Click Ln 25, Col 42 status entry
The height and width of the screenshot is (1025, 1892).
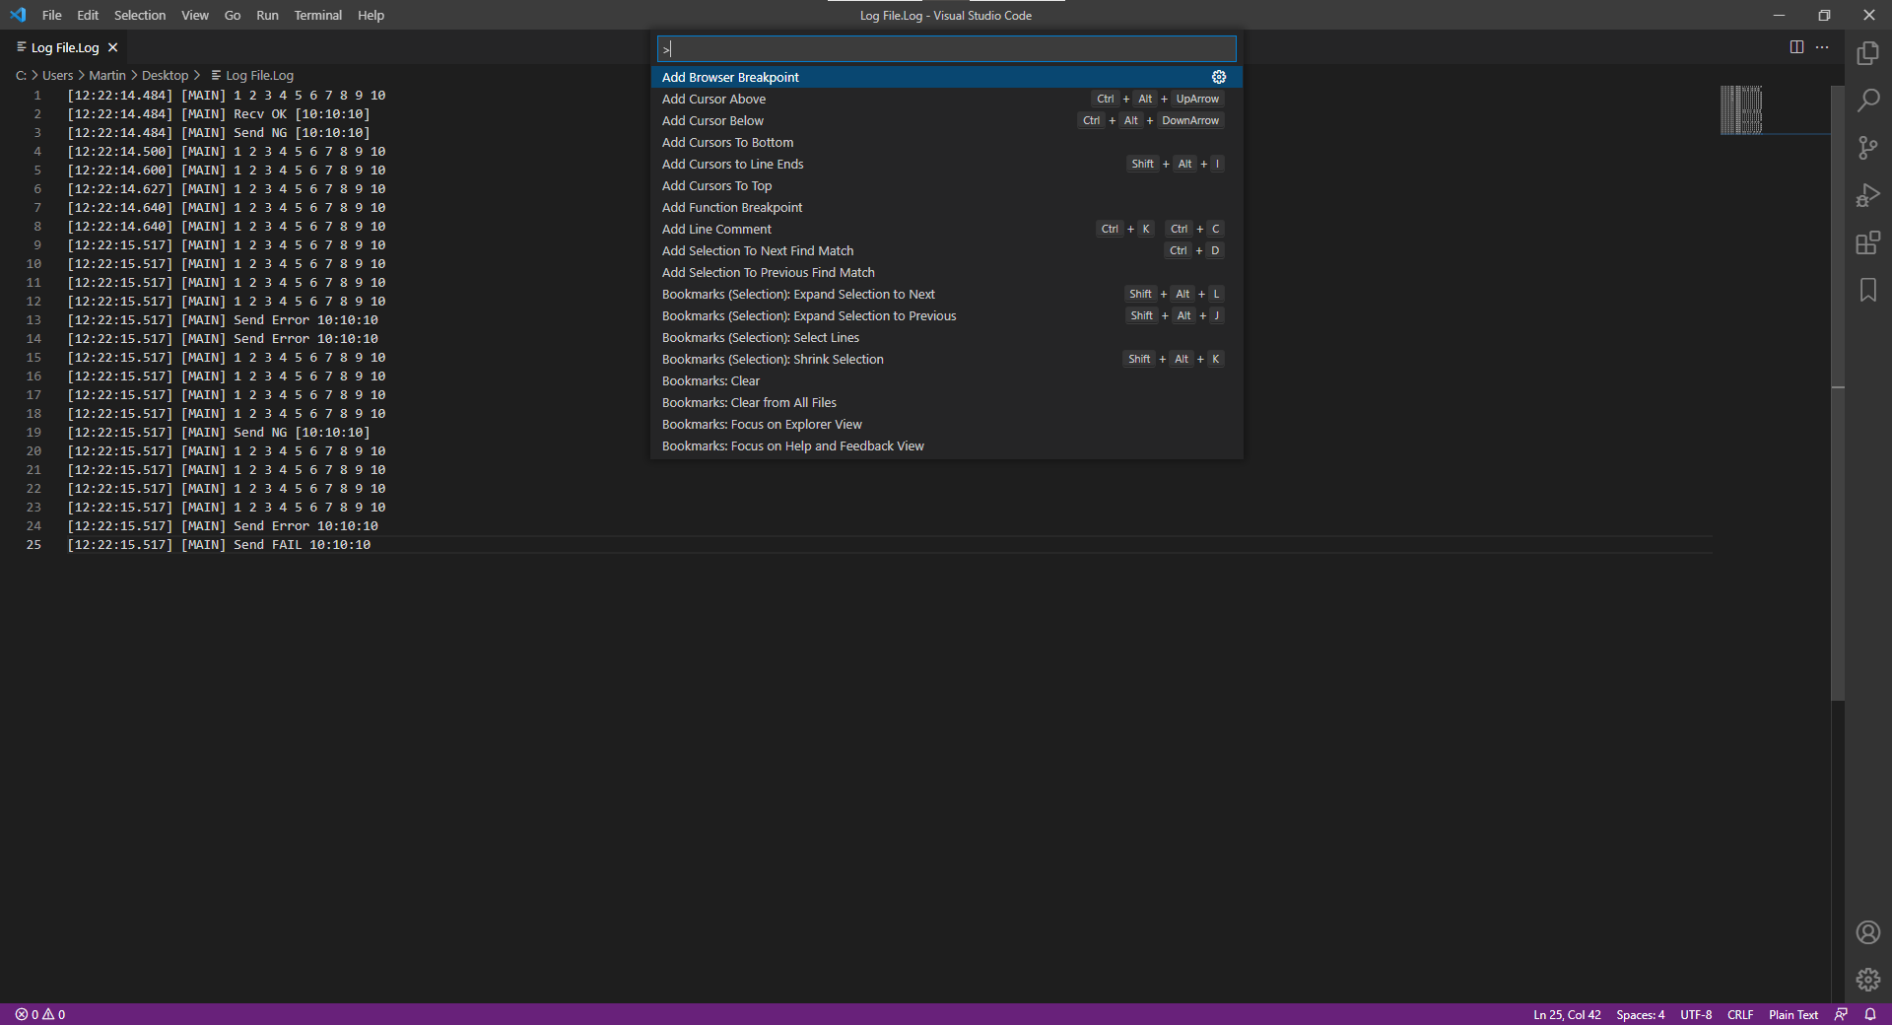click(x=1567, y=1014)
